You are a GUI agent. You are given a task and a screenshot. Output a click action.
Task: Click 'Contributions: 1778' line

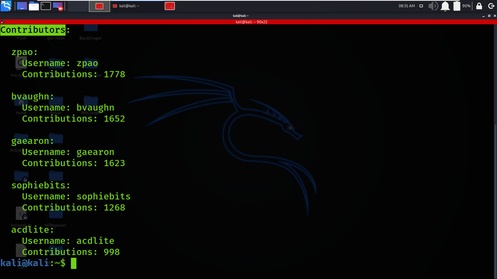74,74
